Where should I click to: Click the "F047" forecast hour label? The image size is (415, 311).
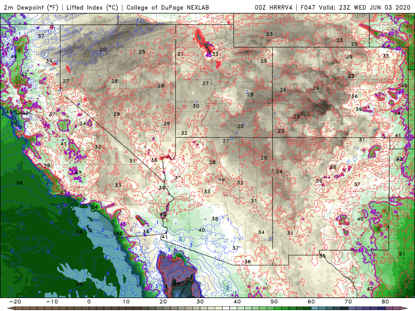[308, 7]
